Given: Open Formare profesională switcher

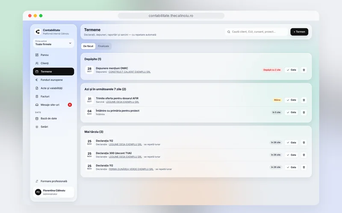Looking at the screenshot, I should [x=53, y=181].
